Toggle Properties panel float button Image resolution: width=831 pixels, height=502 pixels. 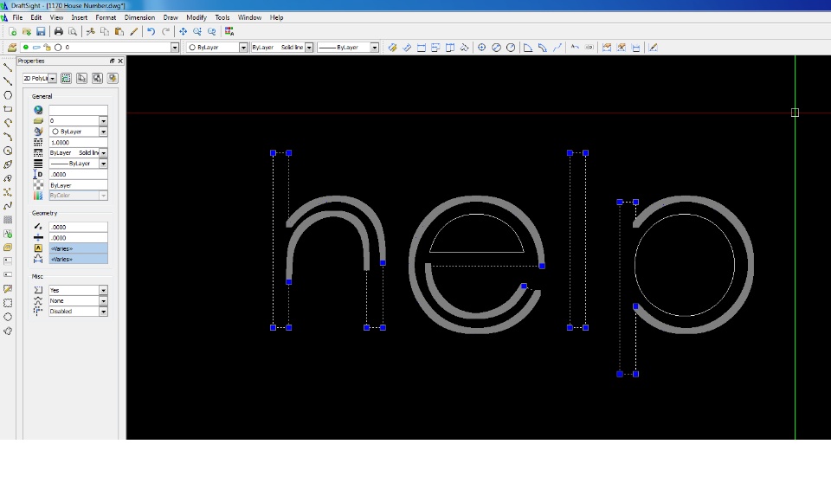click(112, 61)
